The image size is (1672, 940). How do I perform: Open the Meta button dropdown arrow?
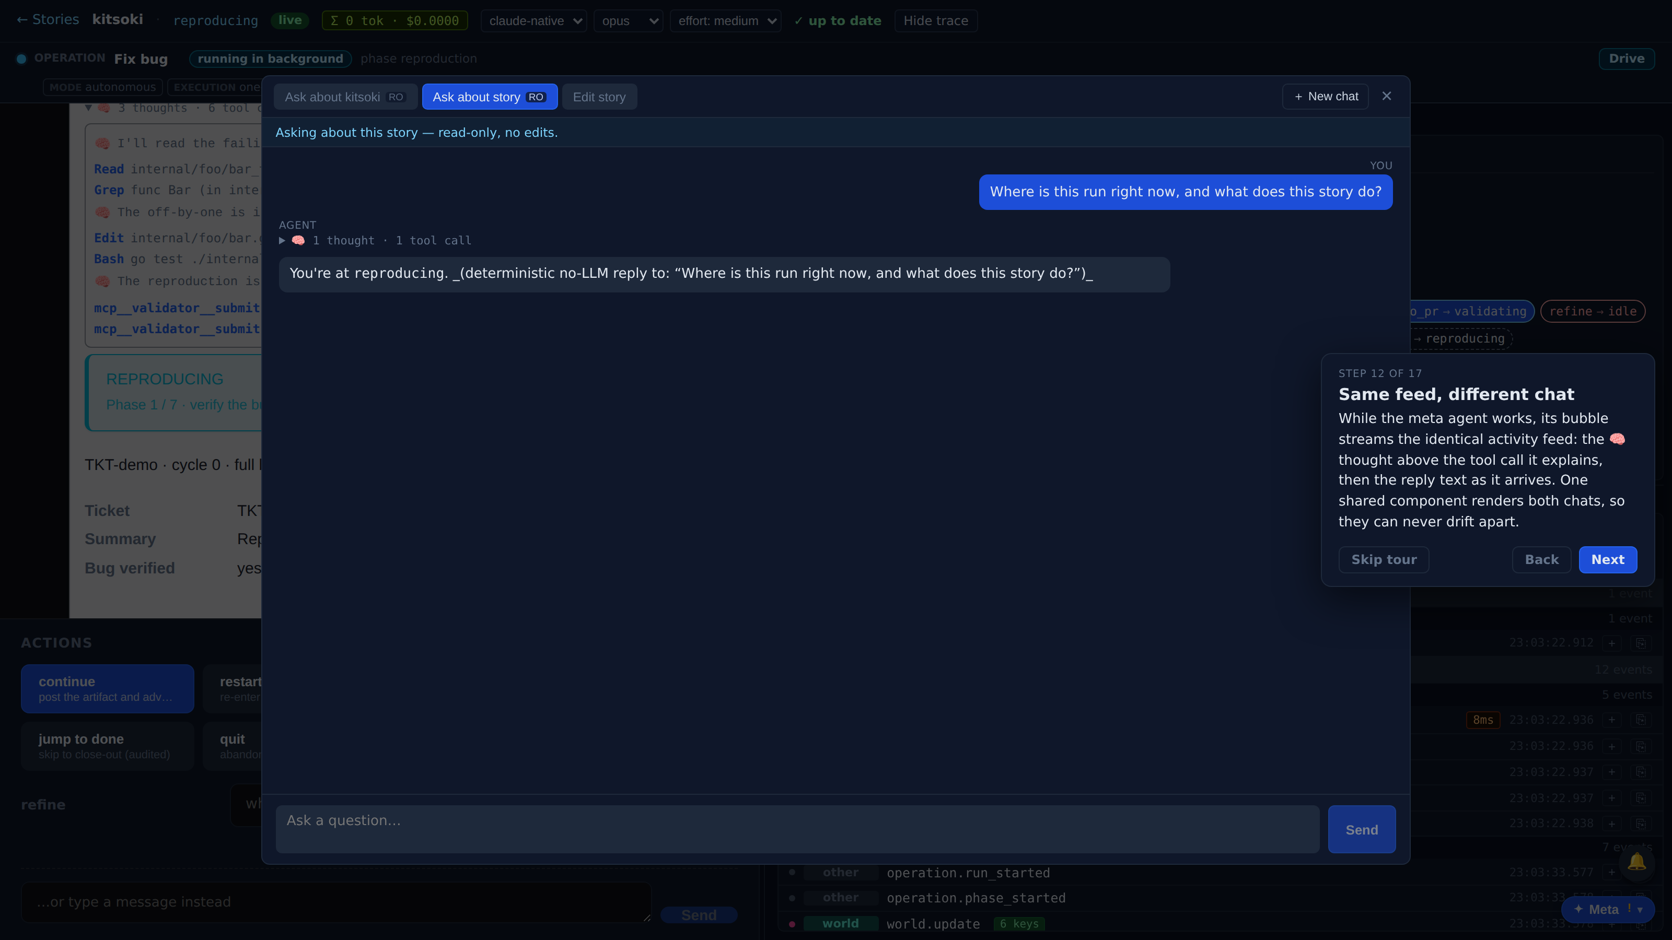(x=1640, y=910)
